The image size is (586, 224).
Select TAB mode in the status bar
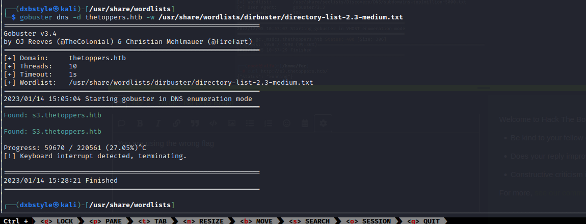point(152,221)
